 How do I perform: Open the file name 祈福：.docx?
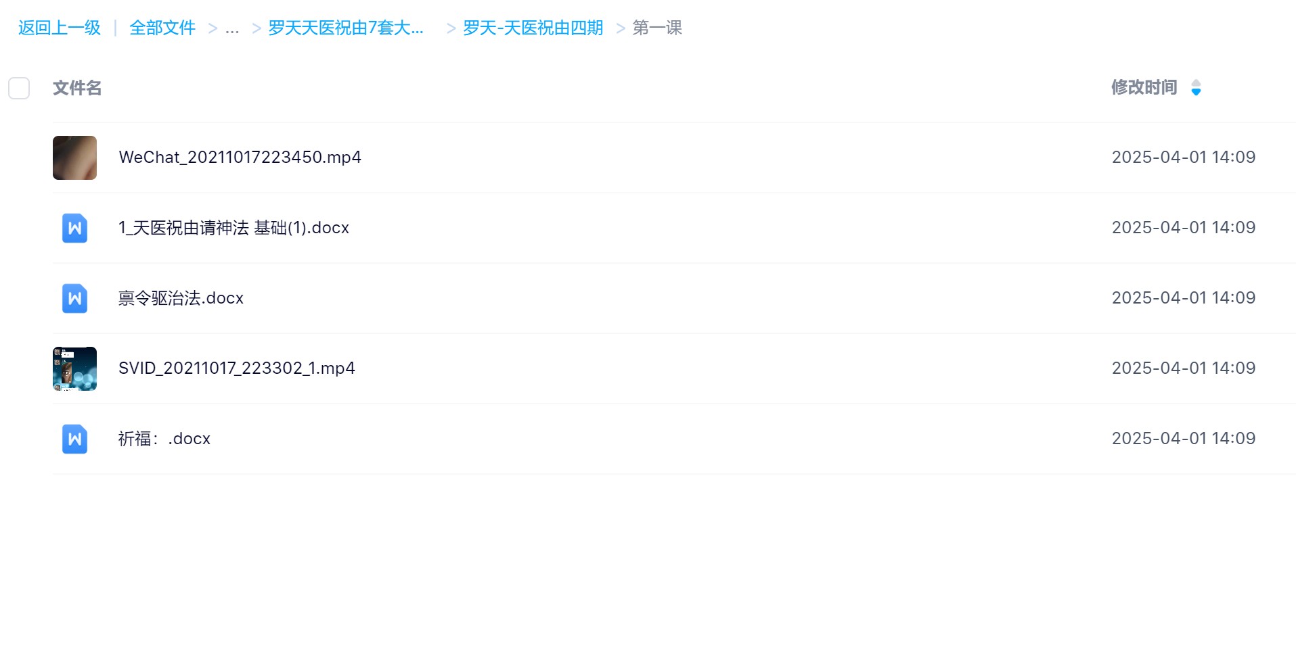click(x=164, y=439)
